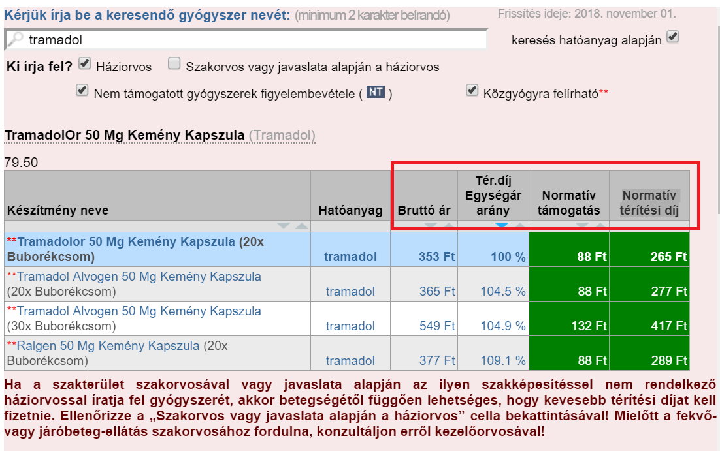
Task: Toggle keresés hatóanyag alapján checkbox
Action: pos(673,37)
